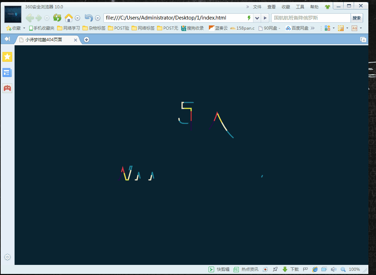This screenshot has width=376, height=275.
Task: Refresh the current page
Action: click(57, 17)
